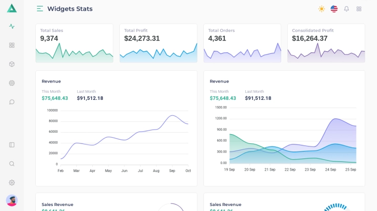Open search from the sidebar
The height and width of the screenshot is (211, 377).
coord(12,164)
